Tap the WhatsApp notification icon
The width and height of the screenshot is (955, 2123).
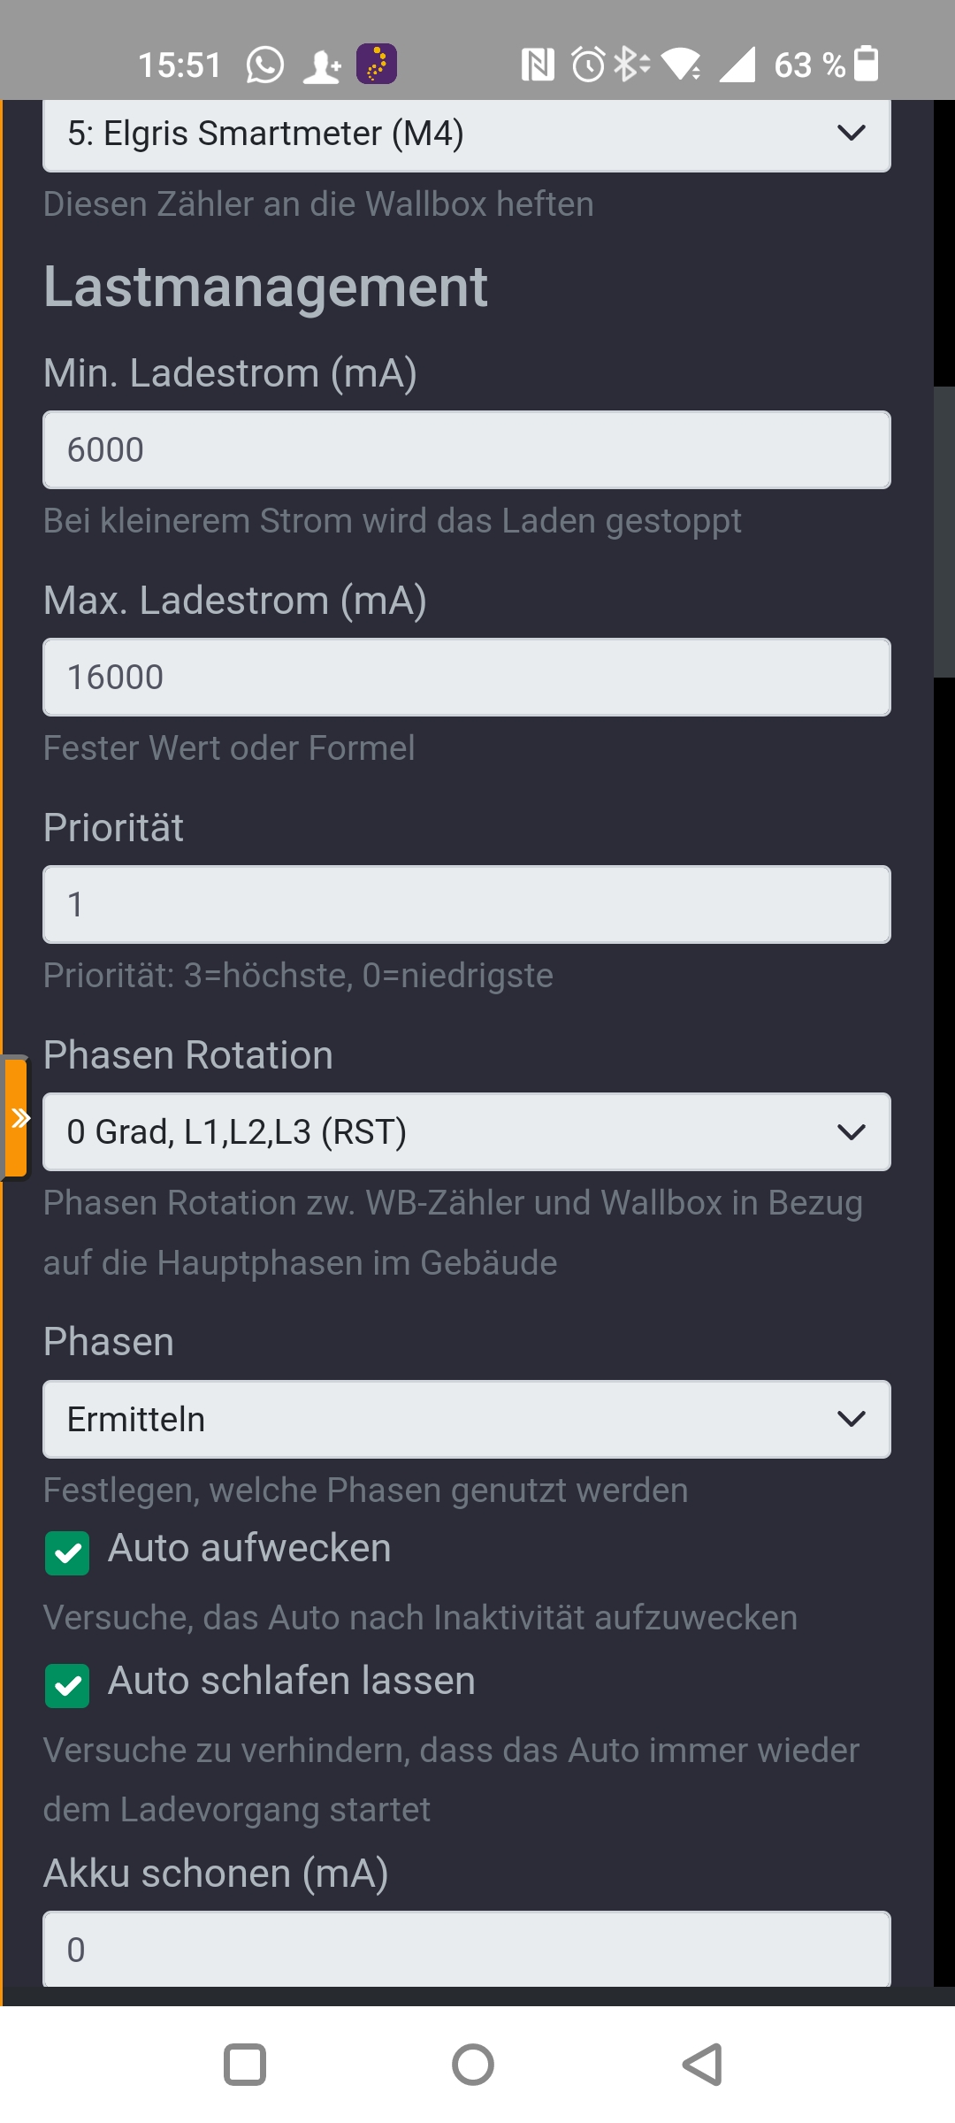tap(264, 65)
